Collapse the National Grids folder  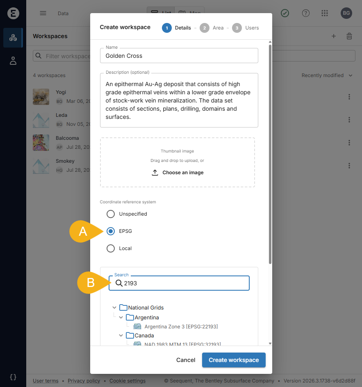[114, 307]
